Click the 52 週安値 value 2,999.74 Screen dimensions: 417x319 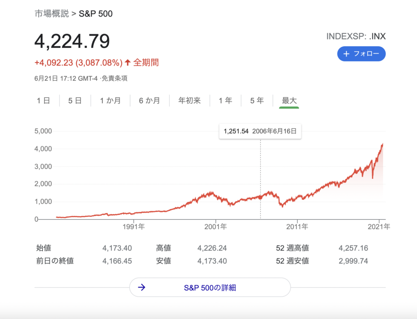click(353, 261)
